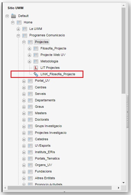This screenshot has height=195, width=131.
Task: Select the Altres Entitats entry
Action: [45, 178]
